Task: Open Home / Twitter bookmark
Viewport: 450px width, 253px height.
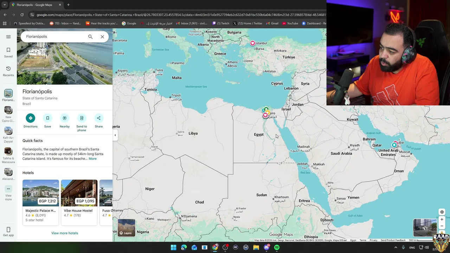Action: point(247,24)
